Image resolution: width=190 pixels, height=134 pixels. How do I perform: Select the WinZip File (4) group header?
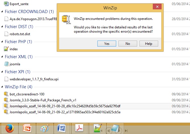click(x=18, y=87)
